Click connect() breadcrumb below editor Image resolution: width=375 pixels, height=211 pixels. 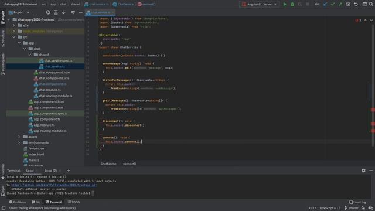(x=129, y=164)
